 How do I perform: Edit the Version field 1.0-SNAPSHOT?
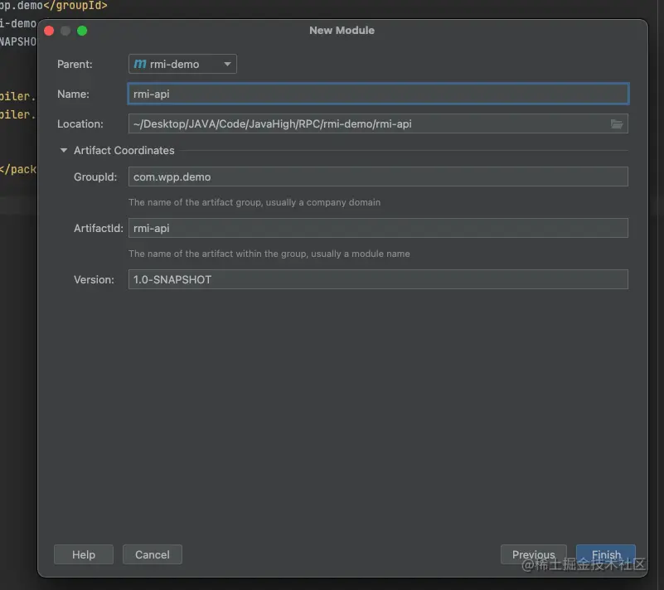pos(378,279)
